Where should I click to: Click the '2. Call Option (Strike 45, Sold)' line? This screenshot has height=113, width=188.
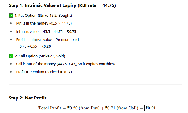pos(40,56)
